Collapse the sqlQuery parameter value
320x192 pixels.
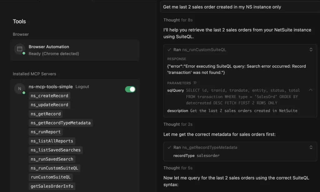tap(311, 90)
